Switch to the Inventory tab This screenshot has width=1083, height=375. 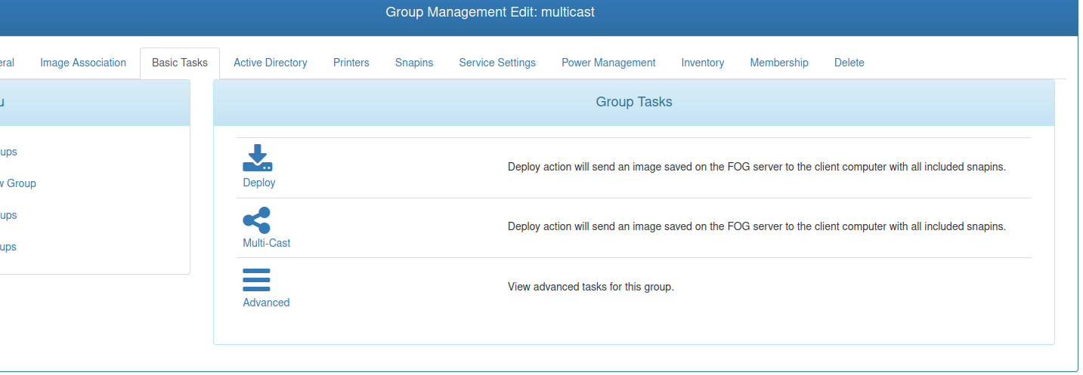703,63
